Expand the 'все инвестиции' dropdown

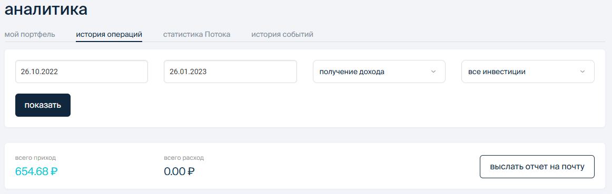(528, 72)
